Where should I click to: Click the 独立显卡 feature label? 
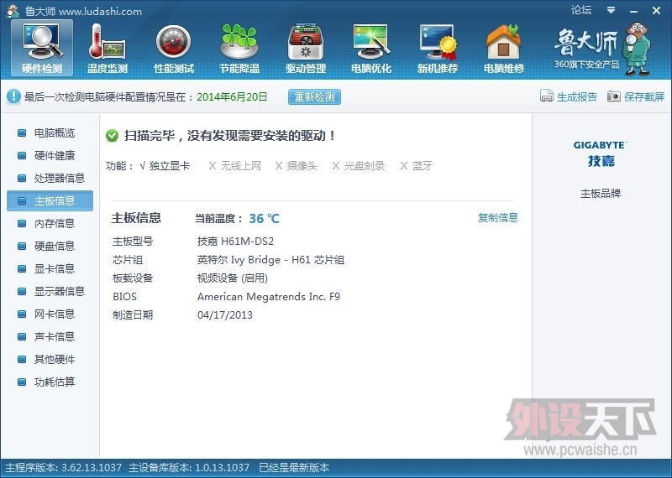point(170,165)
